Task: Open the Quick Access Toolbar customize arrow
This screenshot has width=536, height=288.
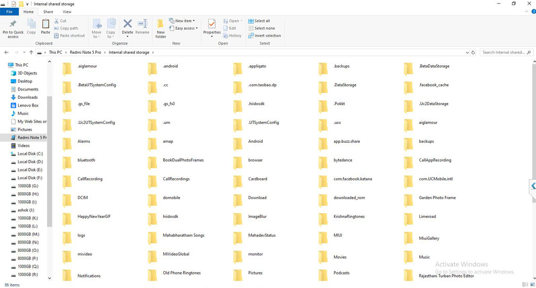Action: click(x=27, y=4)
